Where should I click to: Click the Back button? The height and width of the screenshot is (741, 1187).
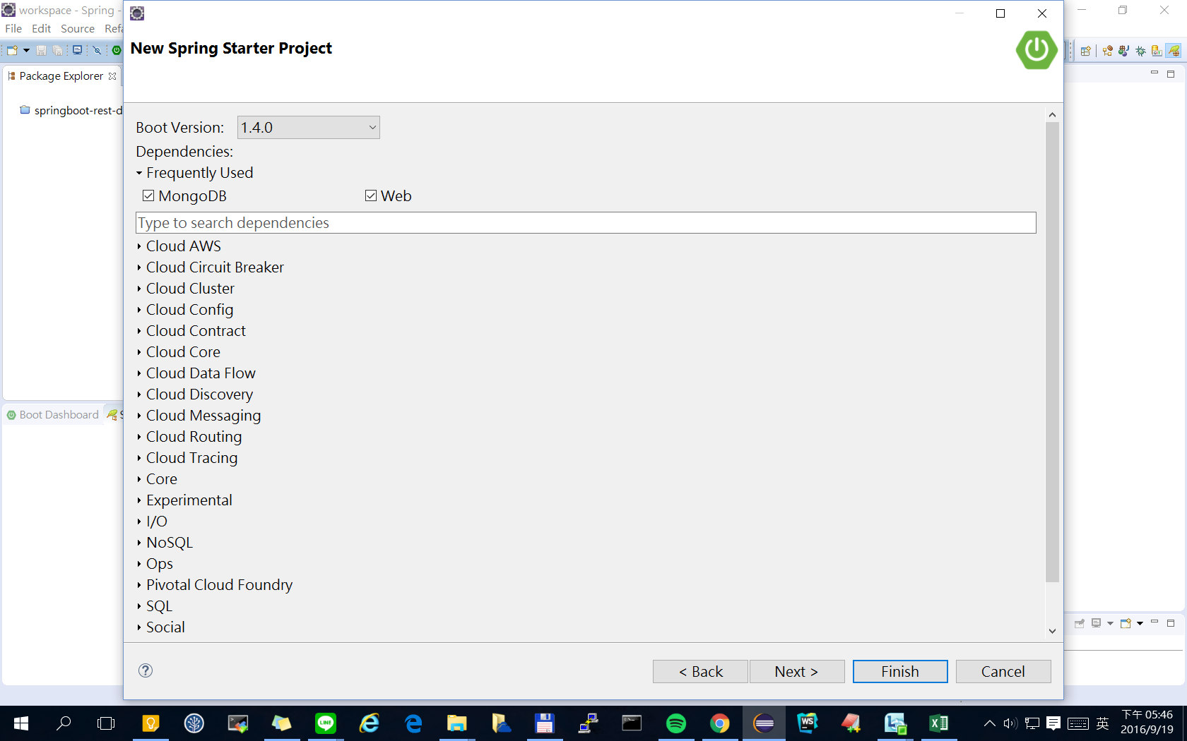click(700, 672)
